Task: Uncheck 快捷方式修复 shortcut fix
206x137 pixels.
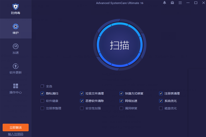Action: (121, 94)
